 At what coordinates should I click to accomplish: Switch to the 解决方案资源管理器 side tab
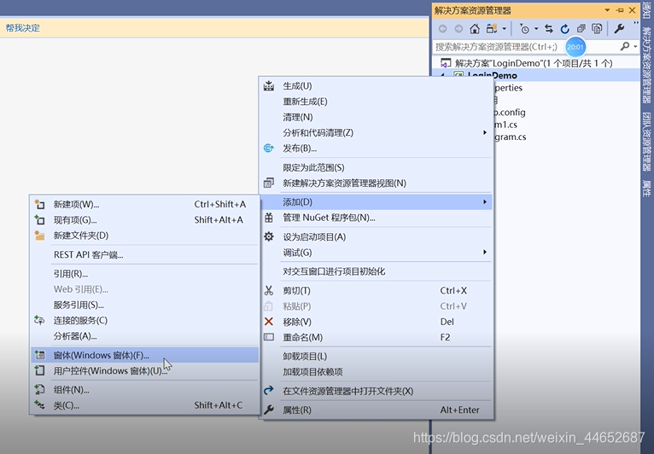647,65
